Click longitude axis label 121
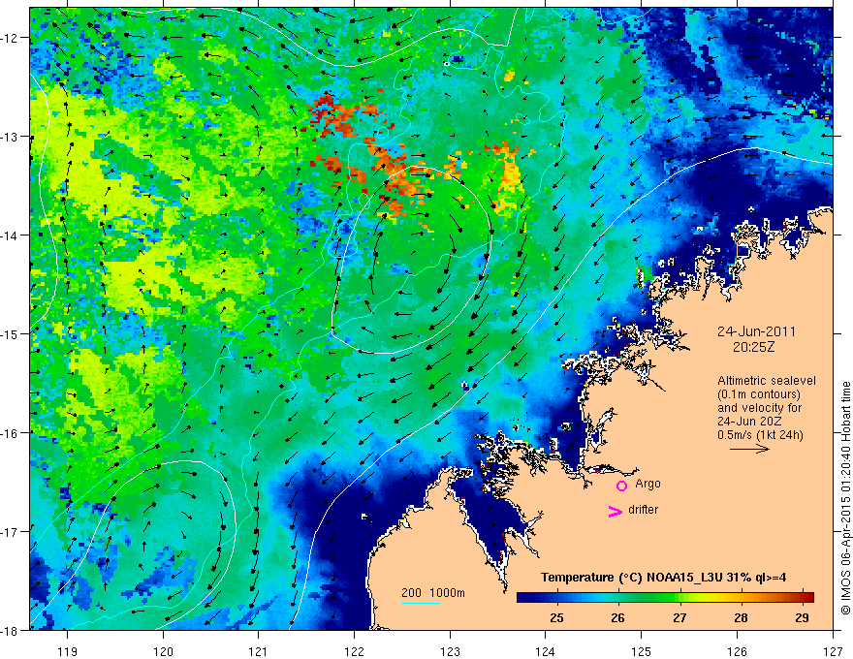This screenshot has height=659, width=853. click(x=259, y=651)
